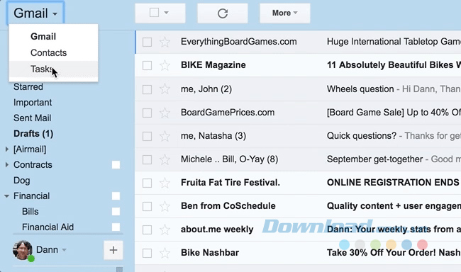Check the Bike Nashbar email checkbox
The height and width of the screenshot is (272, 461).
click(147, 253)
